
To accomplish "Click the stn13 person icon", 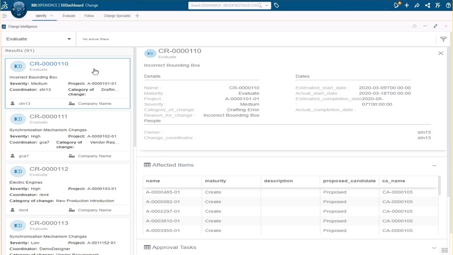I will pos(12,103).
